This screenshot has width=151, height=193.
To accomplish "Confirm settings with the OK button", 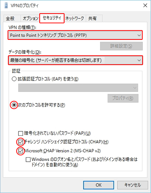I will pyautogui.click(x=99, y=185).
